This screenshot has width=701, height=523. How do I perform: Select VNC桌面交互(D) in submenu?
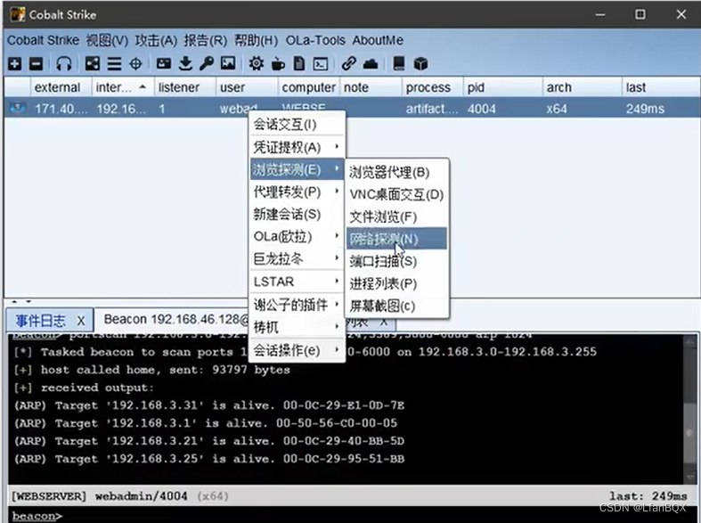pyautogui.click(x=396, y=194)
